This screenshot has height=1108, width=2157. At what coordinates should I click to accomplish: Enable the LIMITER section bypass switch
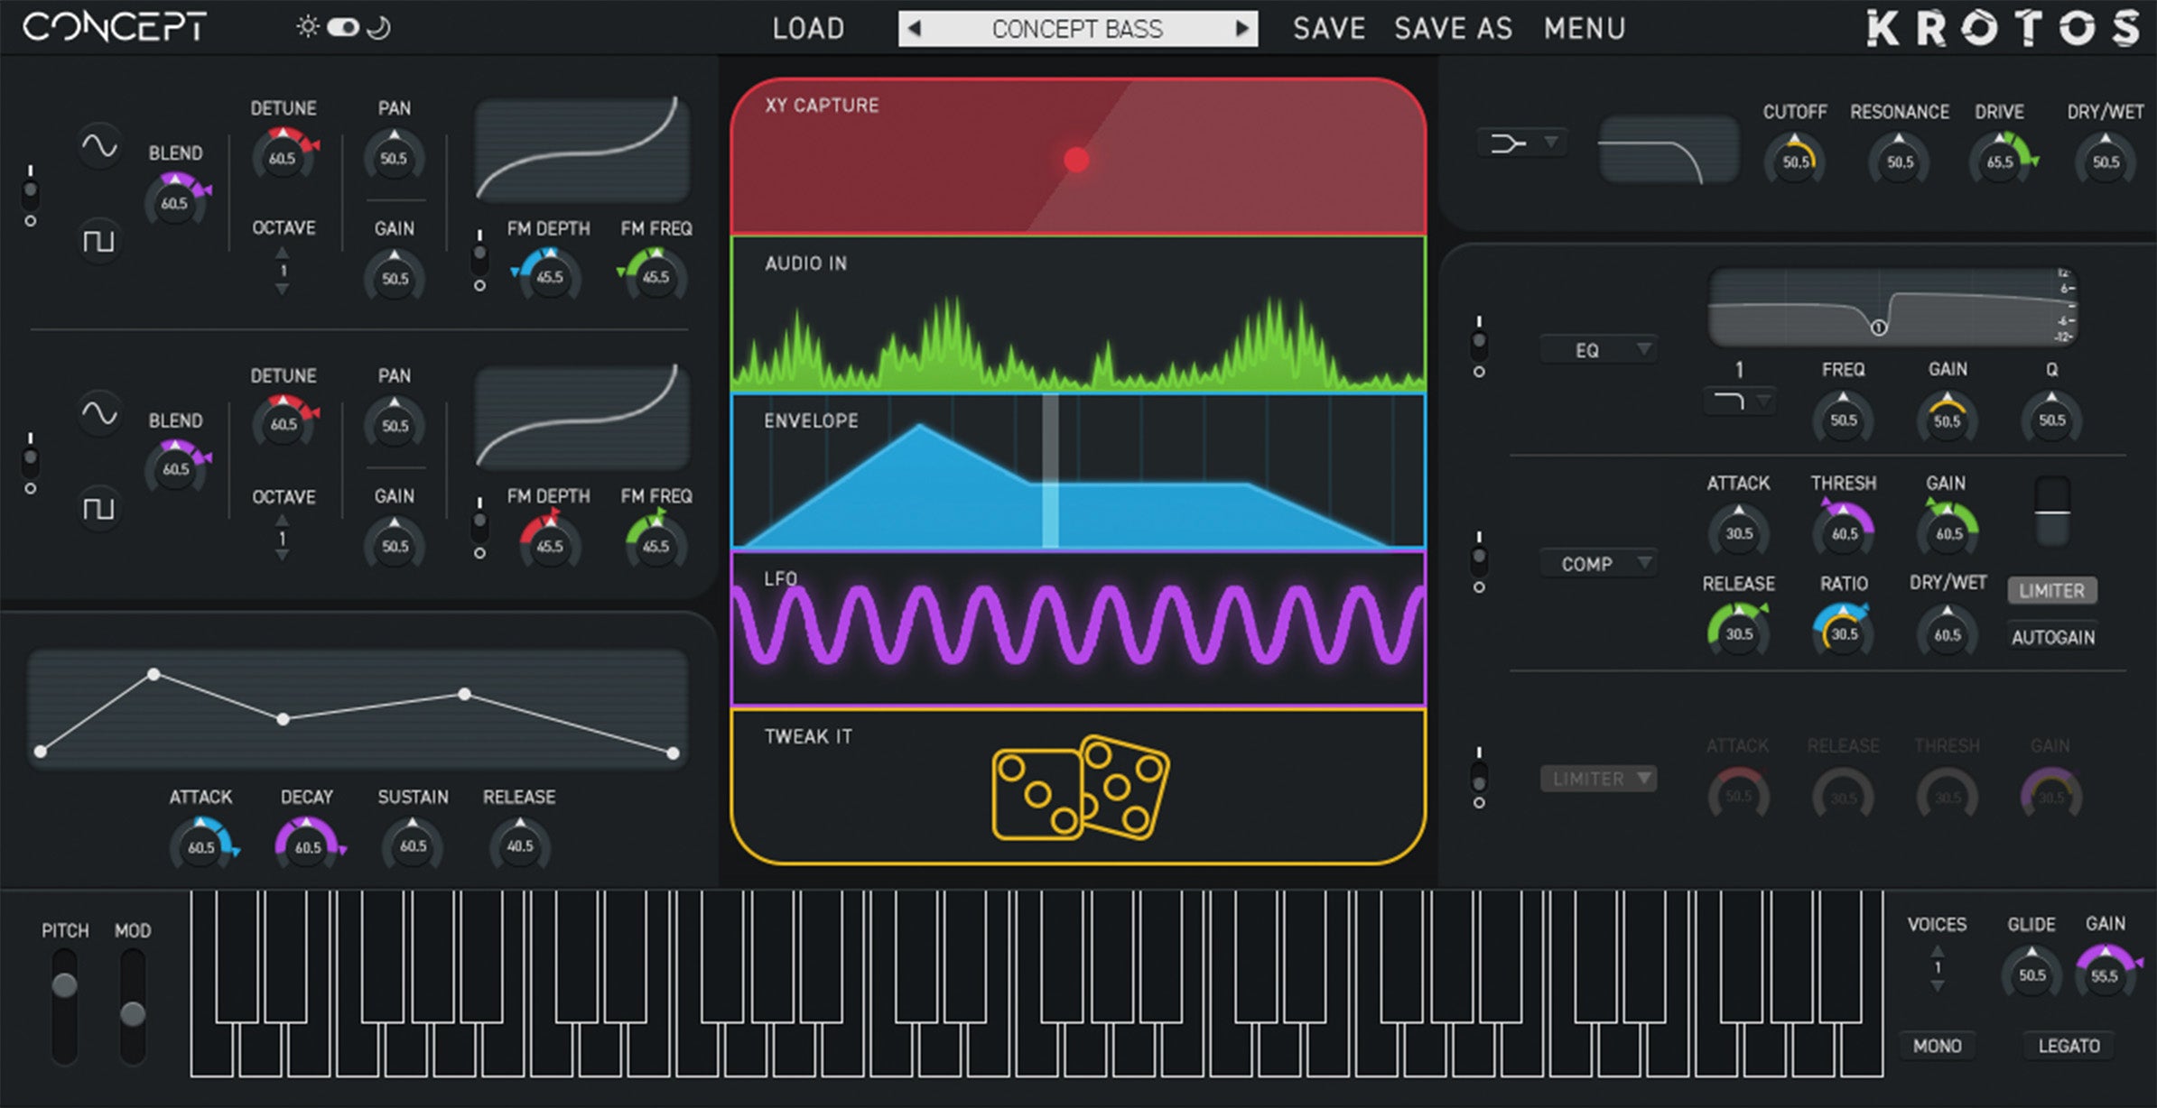pyautogui.click(x=1480, y=774)
